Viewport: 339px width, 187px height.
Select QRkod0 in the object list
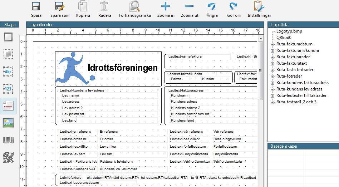[x=284, y=38]
